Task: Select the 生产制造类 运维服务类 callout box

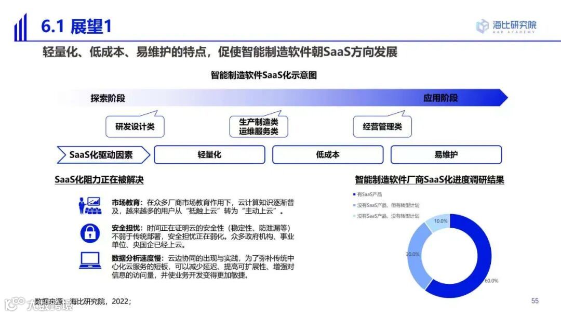Action: point(258,126)
